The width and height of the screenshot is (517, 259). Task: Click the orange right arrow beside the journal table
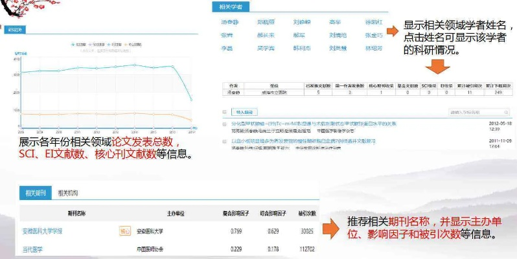331,226
